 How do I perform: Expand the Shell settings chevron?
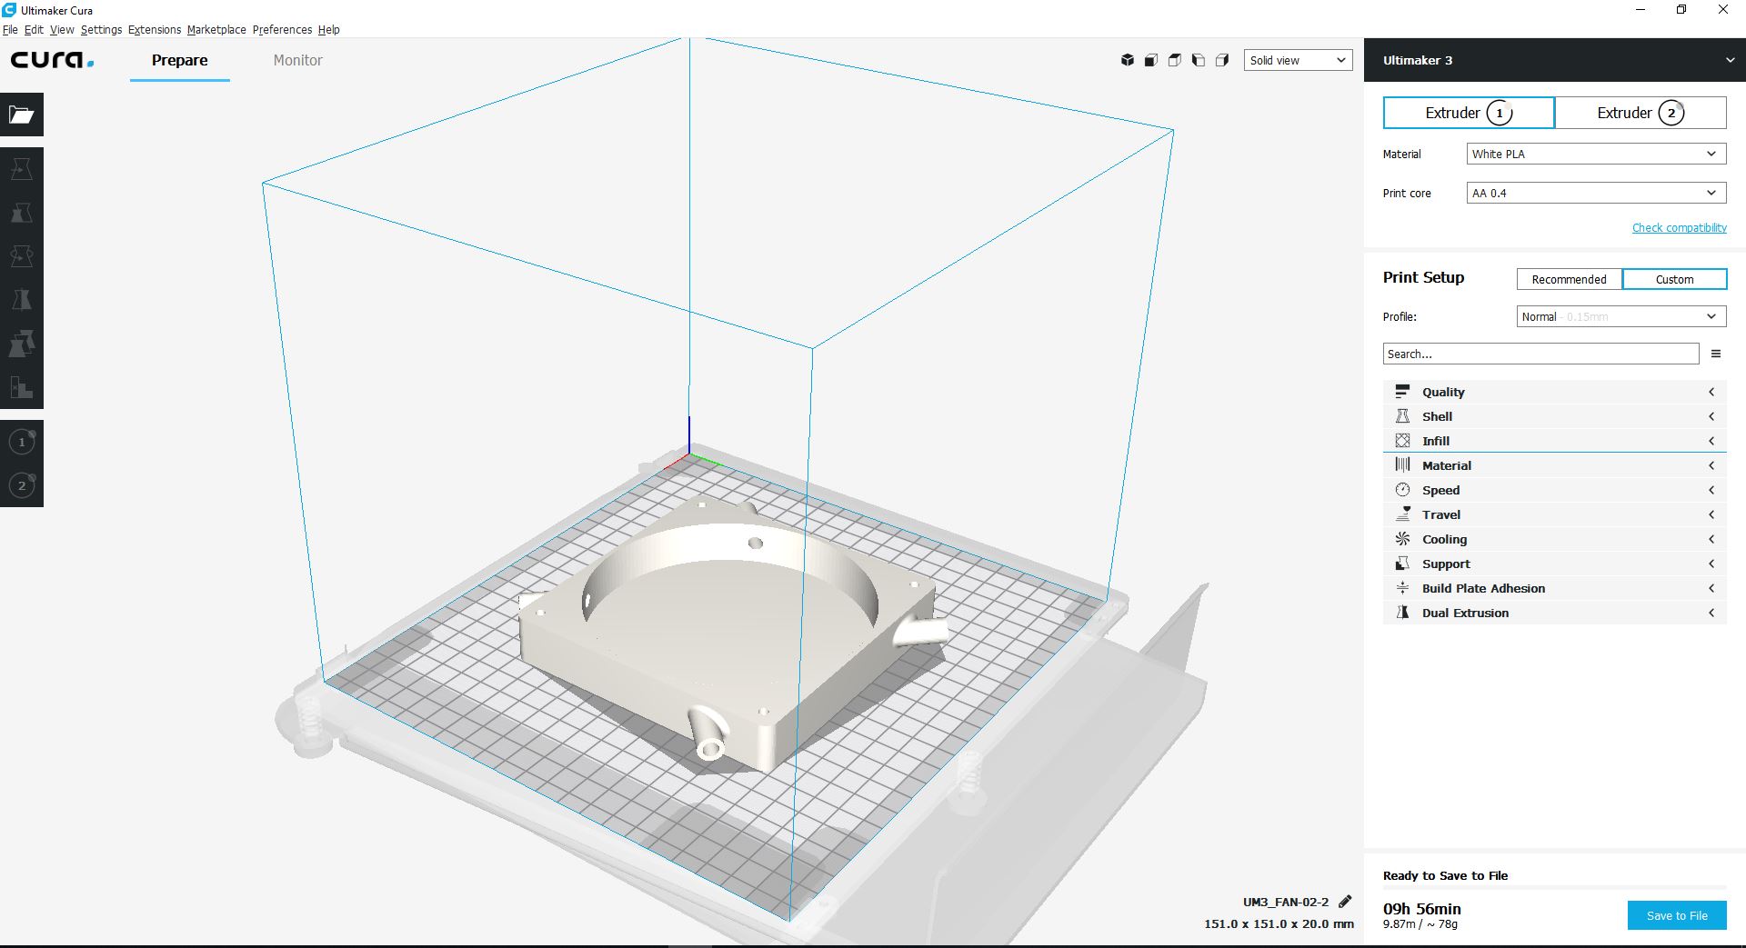(1711, 416)
